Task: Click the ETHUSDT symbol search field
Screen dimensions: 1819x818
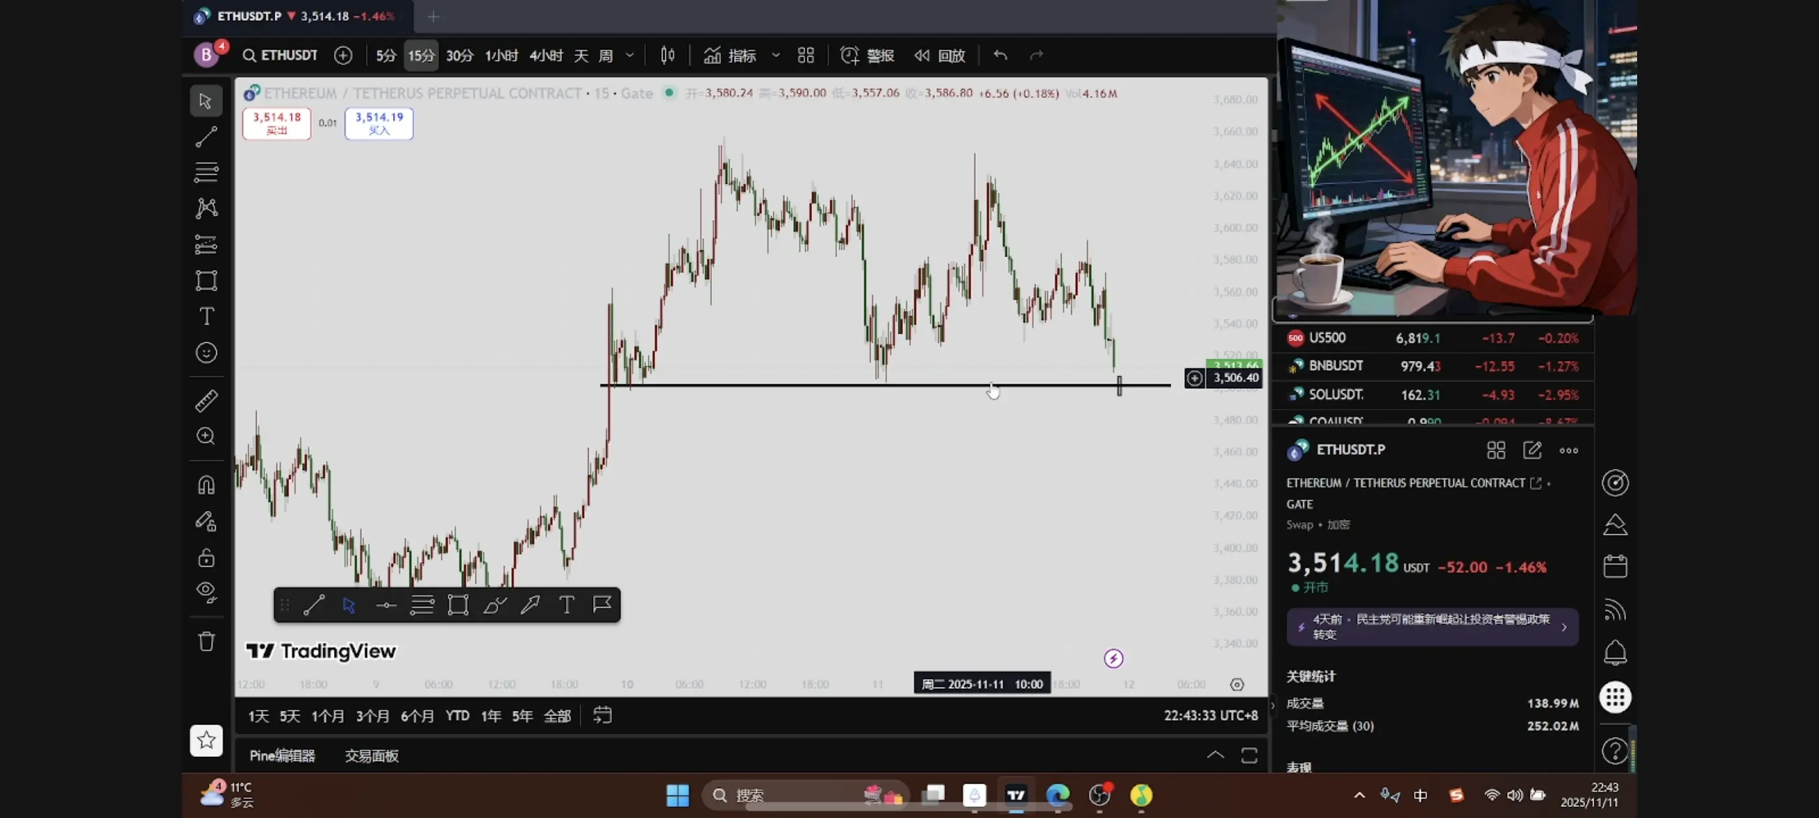Action: [x=281, y=55]
